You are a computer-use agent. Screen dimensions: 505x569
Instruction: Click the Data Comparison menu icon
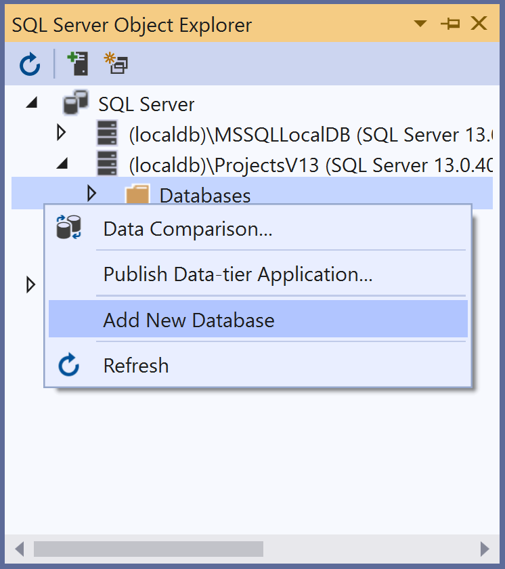pos(69,228)
